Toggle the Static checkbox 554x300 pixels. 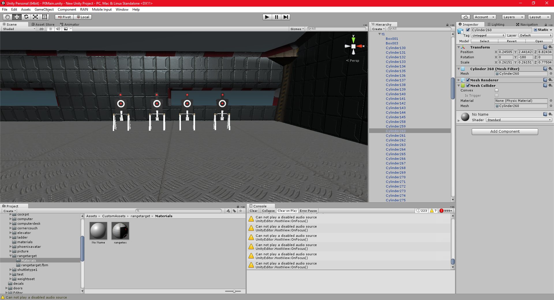click(x=536, y=30)
